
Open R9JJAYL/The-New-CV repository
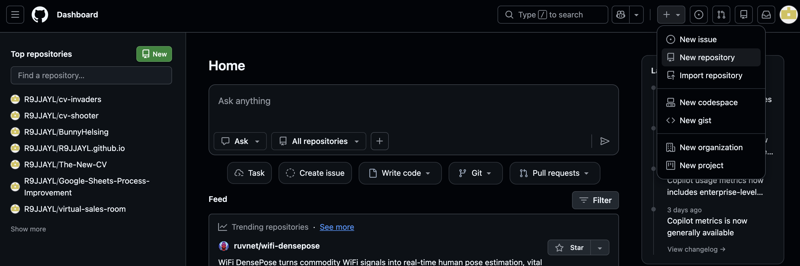tap(65, 165)
